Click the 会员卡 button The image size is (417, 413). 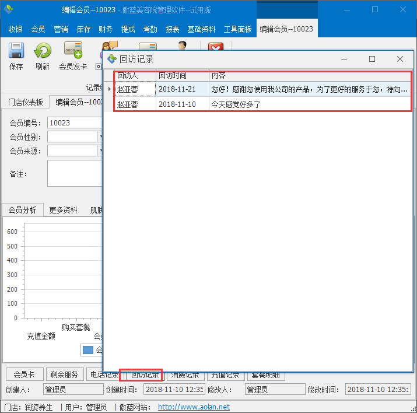coord(24,374)
